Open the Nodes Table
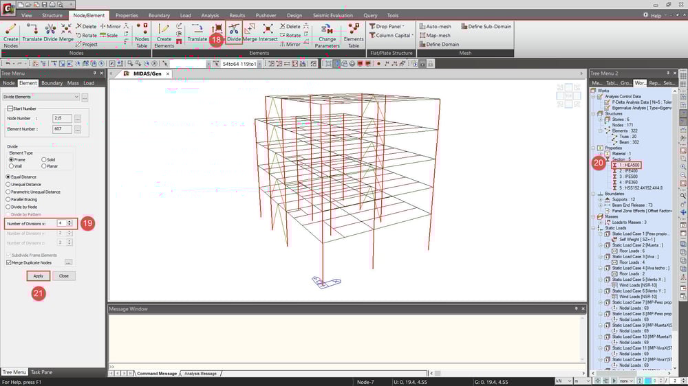The image size is (688, 386). pos(142,35)
